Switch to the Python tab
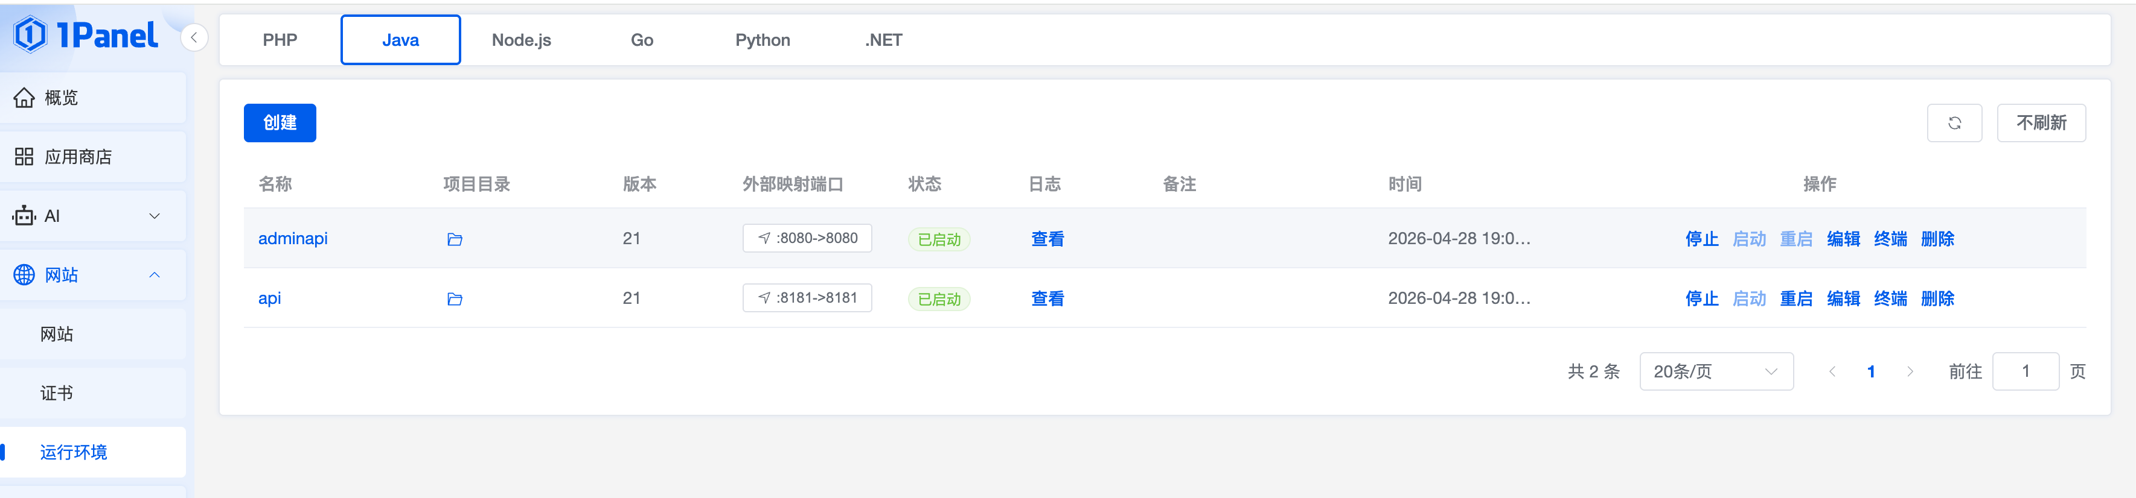The image size is (2136, 498). pyautogui.click(x=762, y=40)
